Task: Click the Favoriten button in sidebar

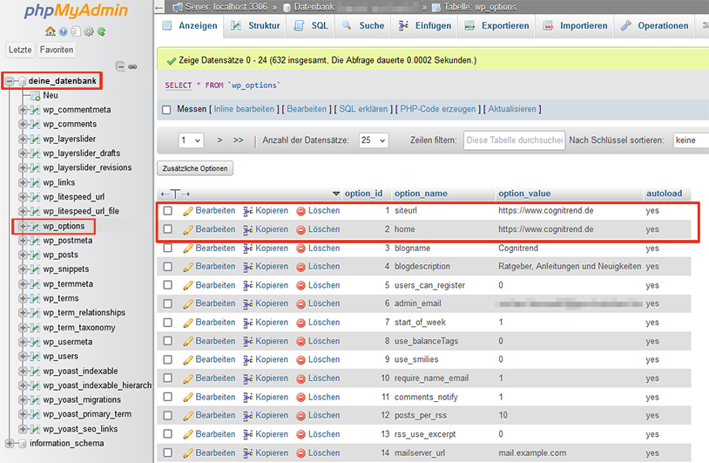Action: (x=57, y=50)
